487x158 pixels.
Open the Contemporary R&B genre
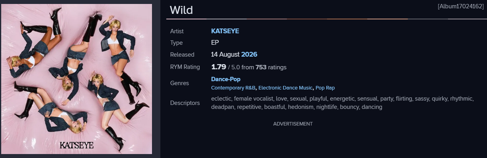pyautogui.click(x=233, y=88)
